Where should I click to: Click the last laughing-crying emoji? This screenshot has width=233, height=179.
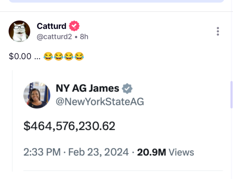tap(79, 56)
